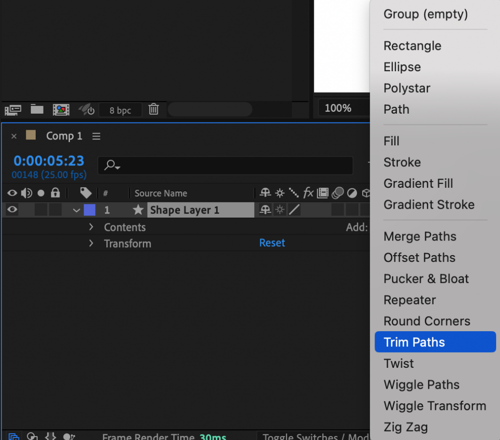Open the Interpret Footage dialog icon
The height and width of the screenshot is (440, 500).
(13, 110)
